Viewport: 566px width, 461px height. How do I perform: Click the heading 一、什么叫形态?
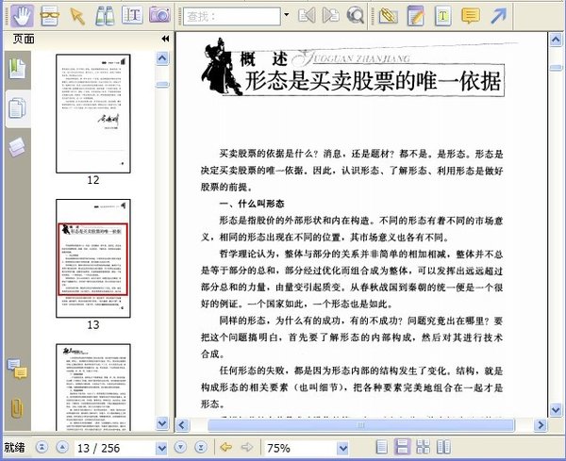(x=252, y=204)
